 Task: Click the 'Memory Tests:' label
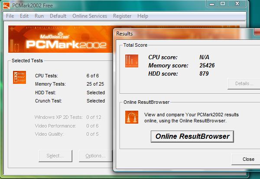click(x=50, y=84)
